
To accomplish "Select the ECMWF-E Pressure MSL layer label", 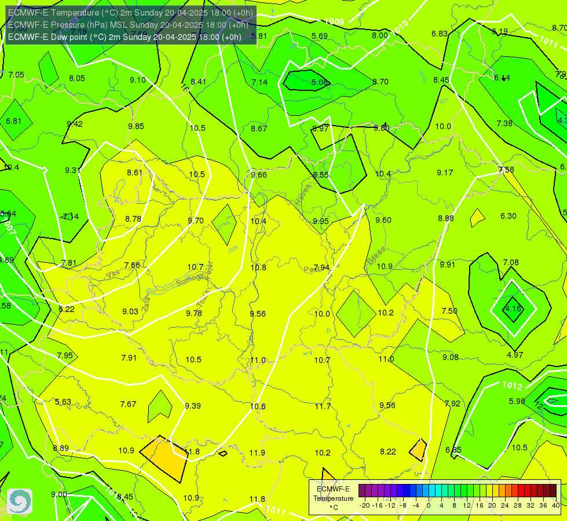I will click(x=128, y=25).
